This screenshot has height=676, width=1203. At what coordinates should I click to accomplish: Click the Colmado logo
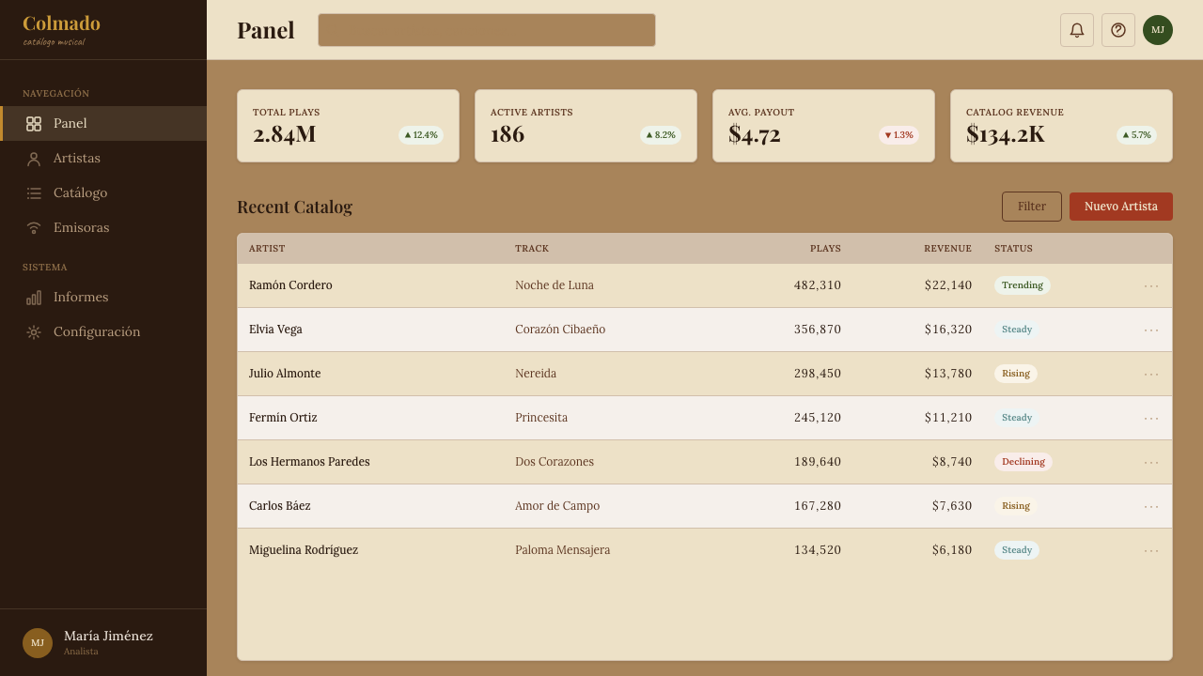pyautogui.click(x=61, y=23)
